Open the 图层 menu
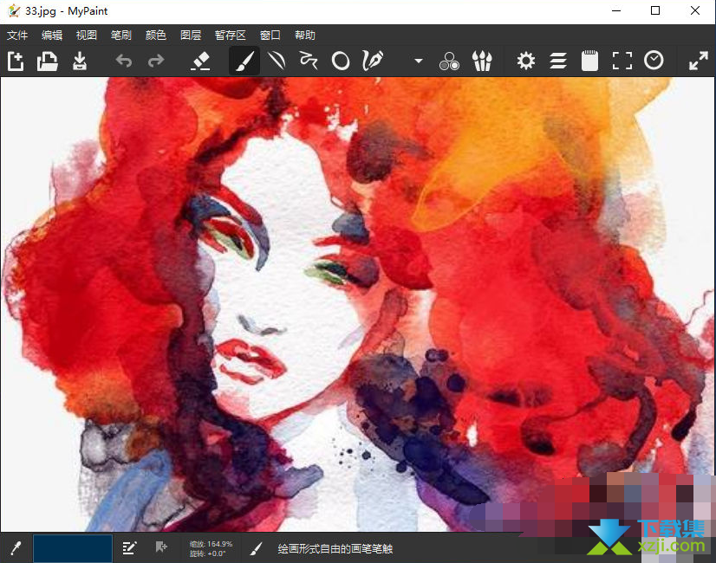This screenshot has height=563, width=716. [191, 36]
